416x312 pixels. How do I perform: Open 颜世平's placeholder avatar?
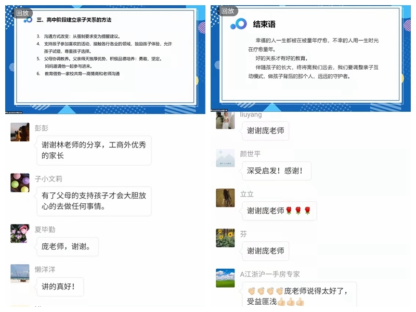click(x=225, y=158)
